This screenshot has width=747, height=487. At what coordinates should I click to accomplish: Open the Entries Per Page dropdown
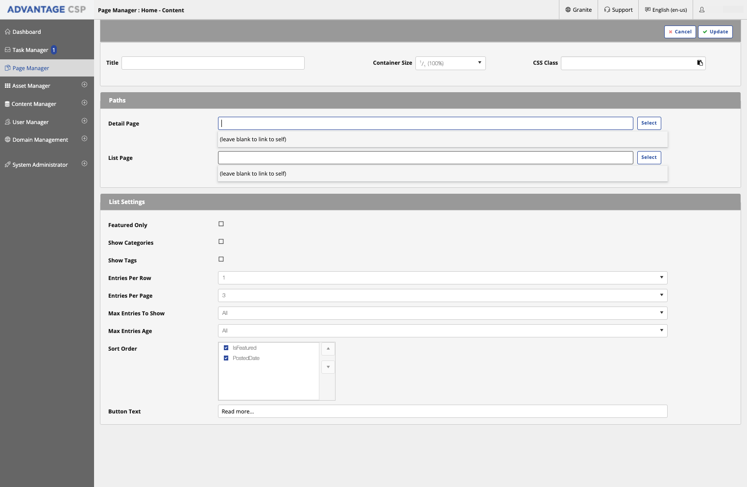(443, 296)
